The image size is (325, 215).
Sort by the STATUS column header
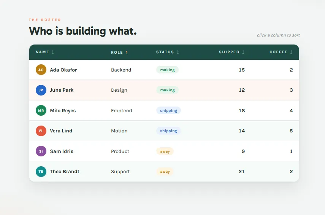coord(168,52)
